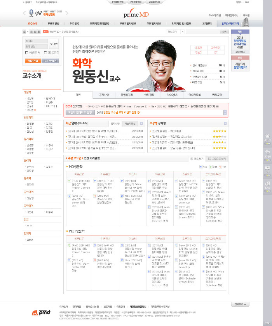The height and width of the screenshot is (326, 272).
Task: Switch to the 학습Q&A professor tab
Action: [x=172, y=95]
